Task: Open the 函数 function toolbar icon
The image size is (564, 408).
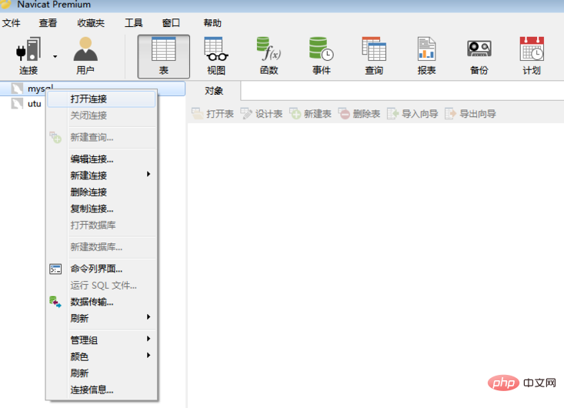Action: tap(269, 55)
